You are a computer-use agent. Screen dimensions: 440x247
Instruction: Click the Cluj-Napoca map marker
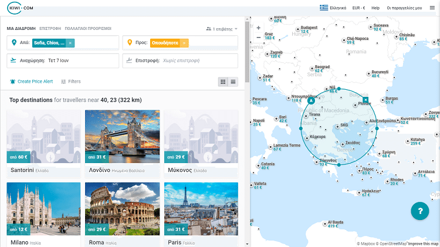pyautogui.click(x=344, y=40)
